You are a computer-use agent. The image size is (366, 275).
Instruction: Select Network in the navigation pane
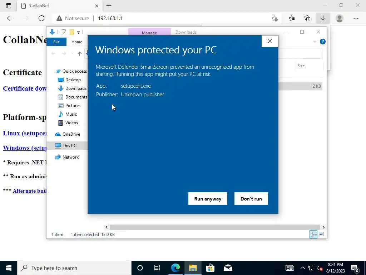[67, 157]
